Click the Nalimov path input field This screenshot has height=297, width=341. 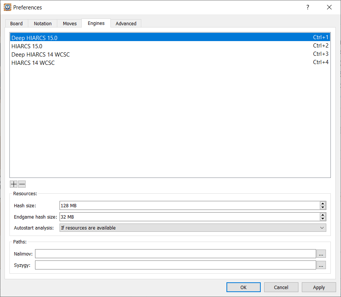click(175, 254)
